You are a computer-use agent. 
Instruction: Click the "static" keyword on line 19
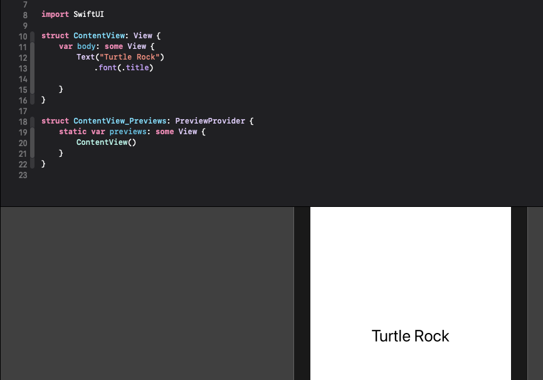(x=73, y=132)
